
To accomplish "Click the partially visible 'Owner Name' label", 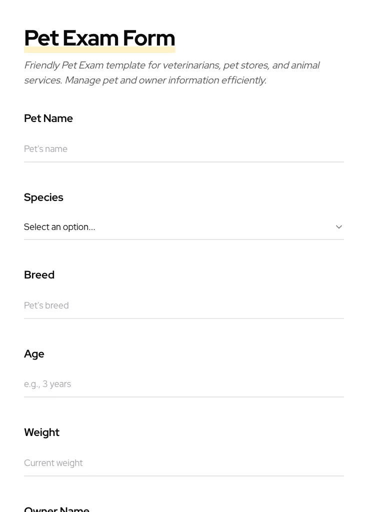I will (x=56, y=509).
